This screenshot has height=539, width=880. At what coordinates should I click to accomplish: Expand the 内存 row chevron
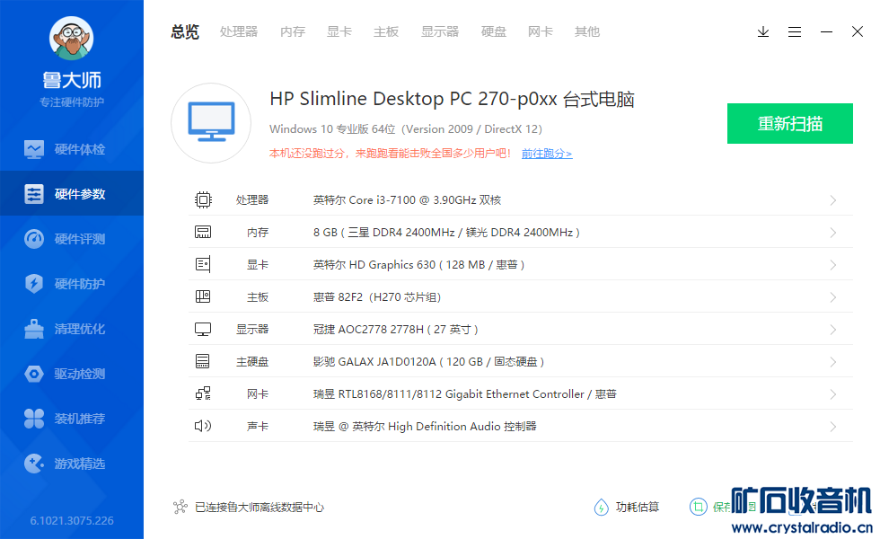[x=833, y=233]
